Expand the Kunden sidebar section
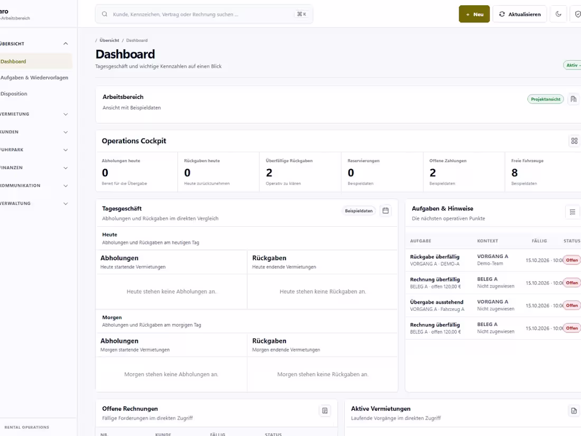This screenshot has width=581, height=436. point(34,132)
